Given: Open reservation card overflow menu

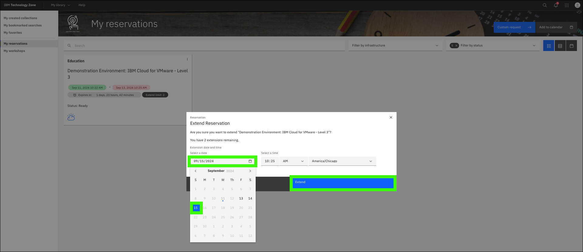Looking at the screenshot, I should point(187,59).
